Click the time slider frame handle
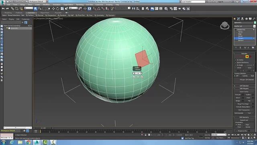This screenshot has width=257, height=145. point(43,128)
